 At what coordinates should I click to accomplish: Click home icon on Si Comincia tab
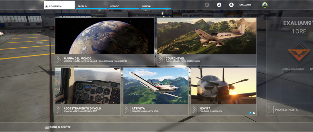click(46, 6)
